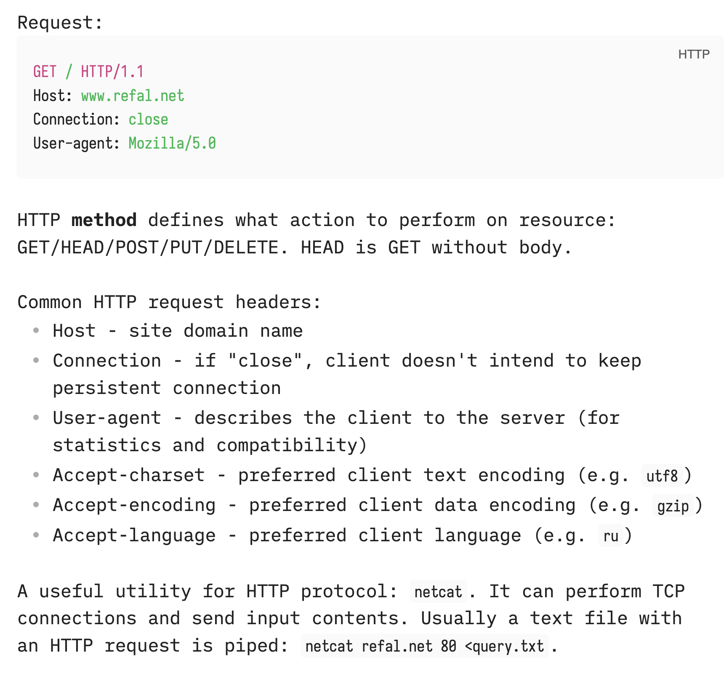Click "Common HTTP request headers:" line

click(169, 302)
